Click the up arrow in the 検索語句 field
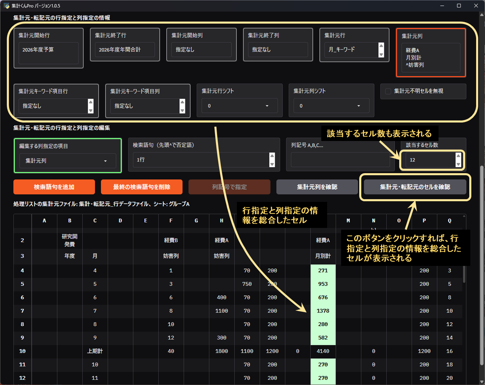This screenshot has width=485, height=385. [x=272, y=156]
